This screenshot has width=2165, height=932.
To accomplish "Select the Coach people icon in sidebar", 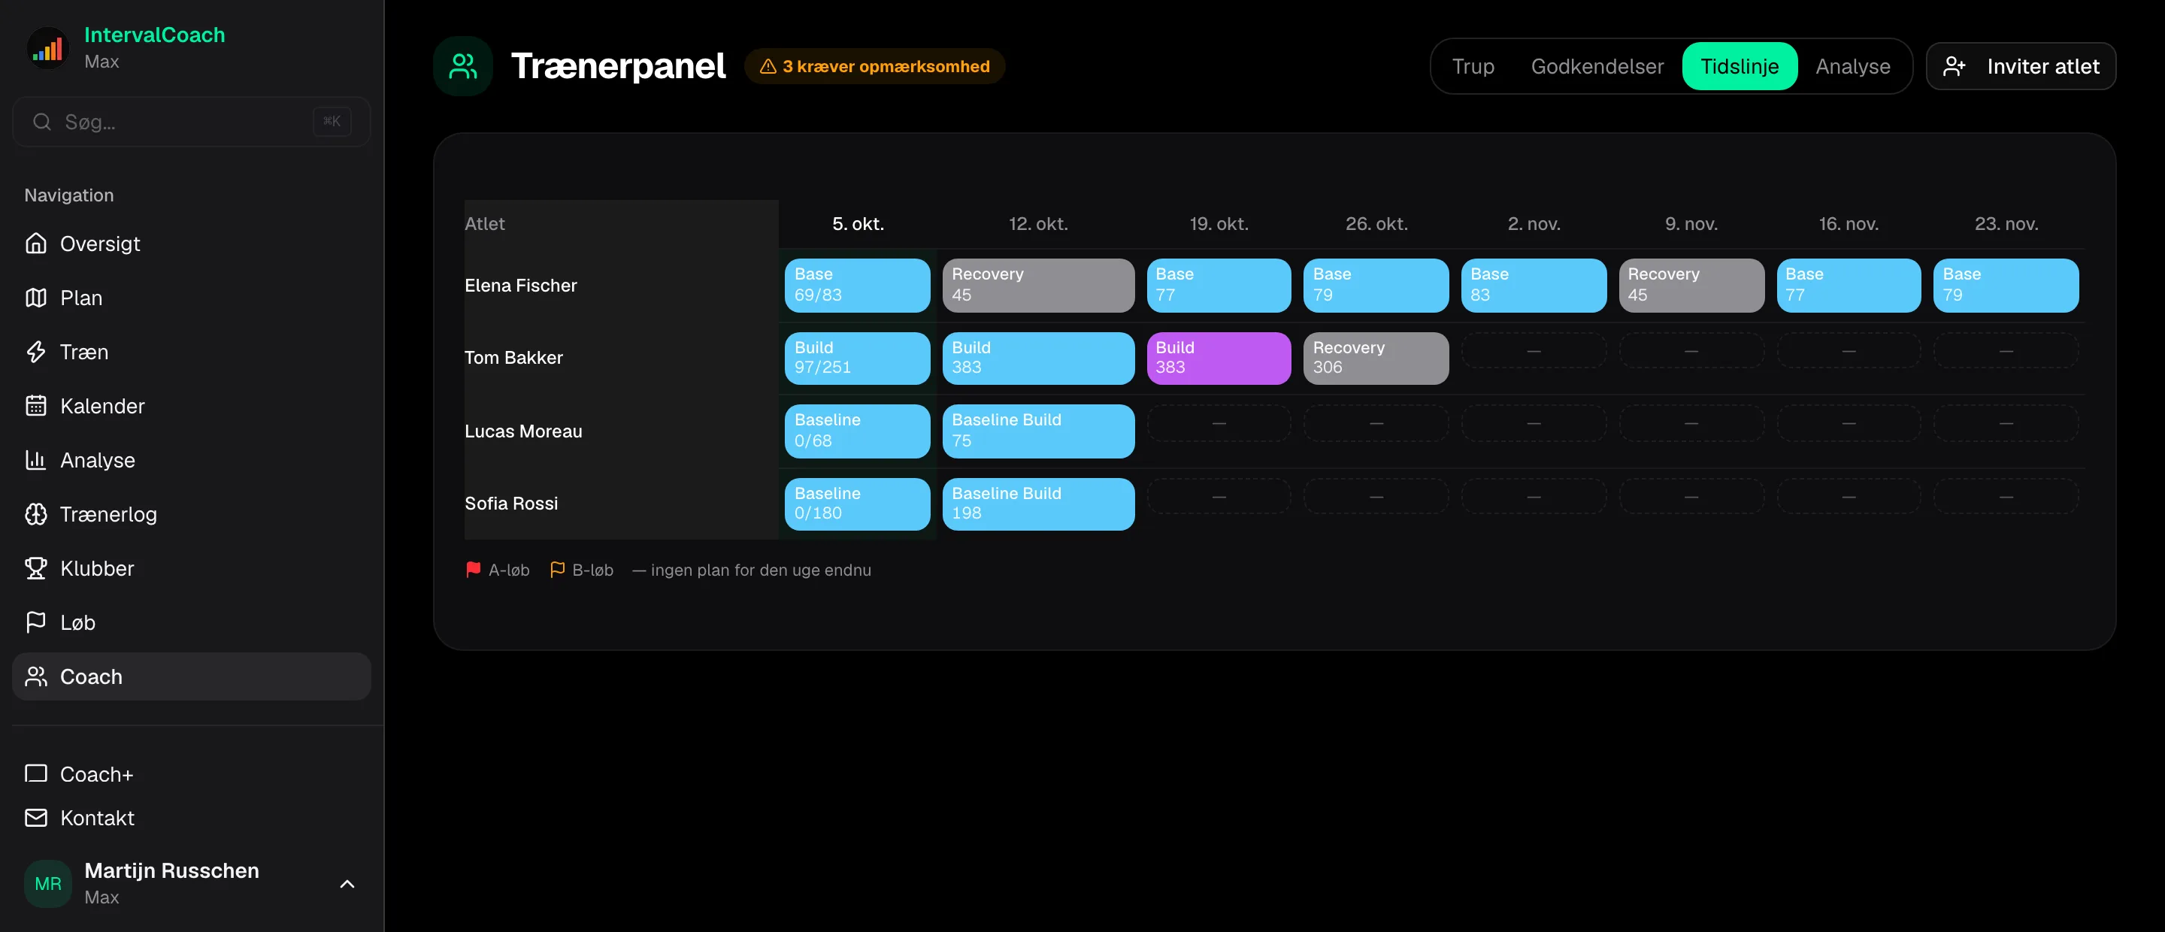I will (36, 676).
